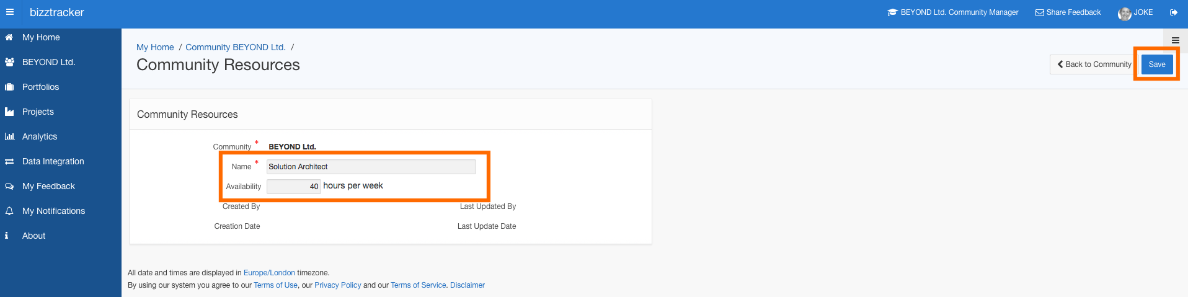1188x297 pixels.
Task: Open the Terms of Use link
Action: [275, 285]
